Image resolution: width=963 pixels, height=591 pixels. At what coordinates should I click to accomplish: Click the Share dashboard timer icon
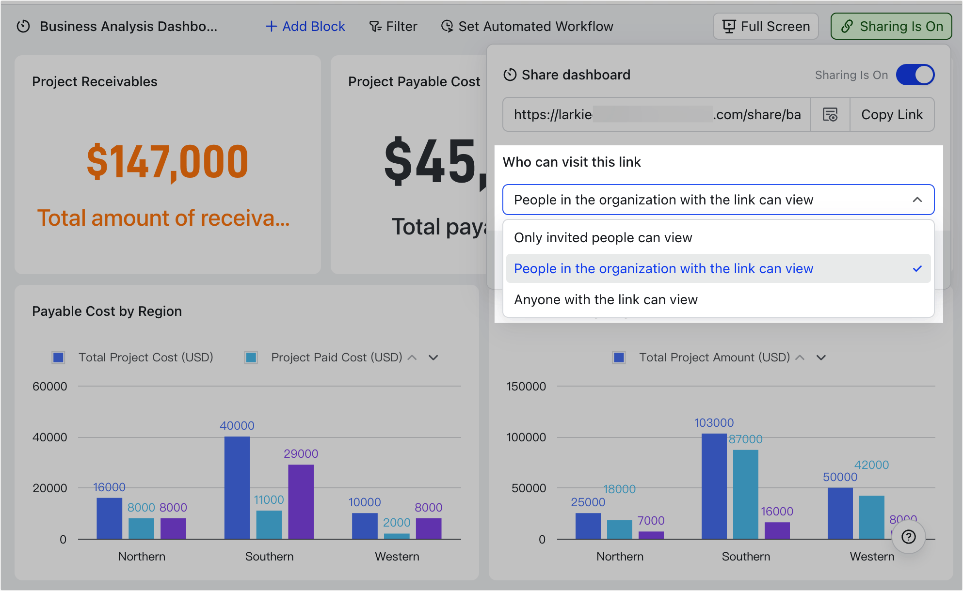tap(510, 75)
